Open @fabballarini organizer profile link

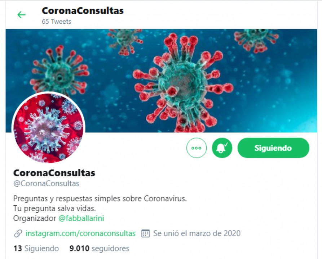click(81, 218)
